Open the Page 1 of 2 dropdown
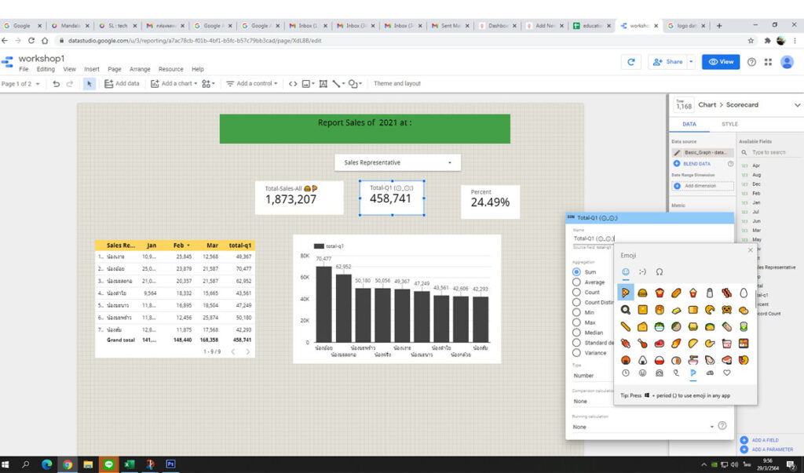The image size is (804, 473). [20, 83]
